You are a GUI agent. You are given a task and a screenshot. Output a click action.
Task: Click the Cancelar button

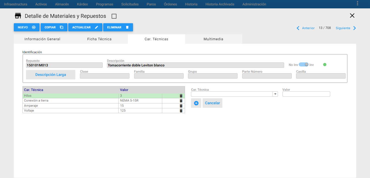[x=212, y=103]
